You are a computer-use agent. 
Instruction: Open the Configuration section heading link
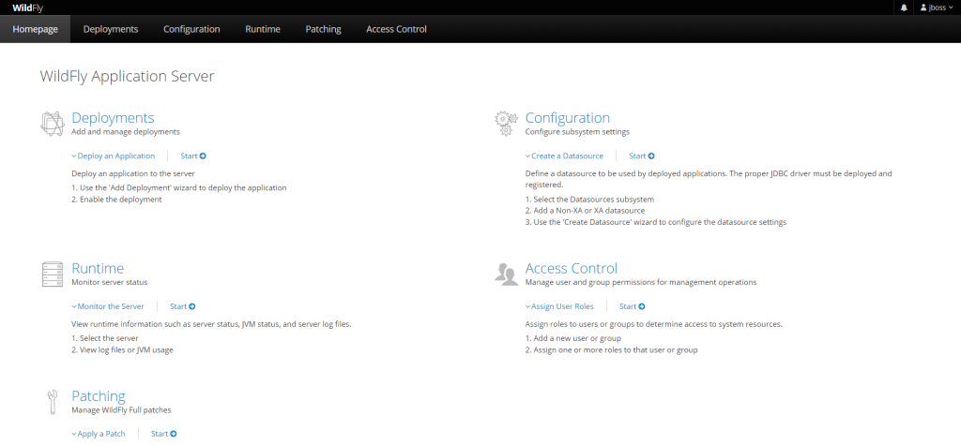tap(568, 117)
